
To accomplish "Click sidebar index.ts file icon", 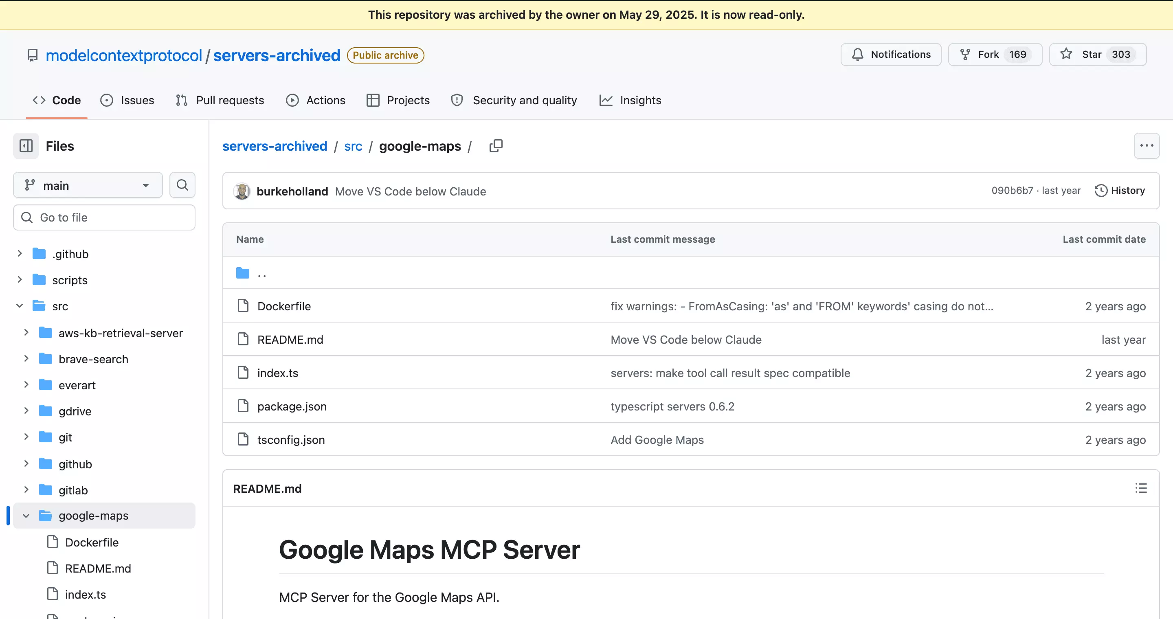I will (53, 595).
